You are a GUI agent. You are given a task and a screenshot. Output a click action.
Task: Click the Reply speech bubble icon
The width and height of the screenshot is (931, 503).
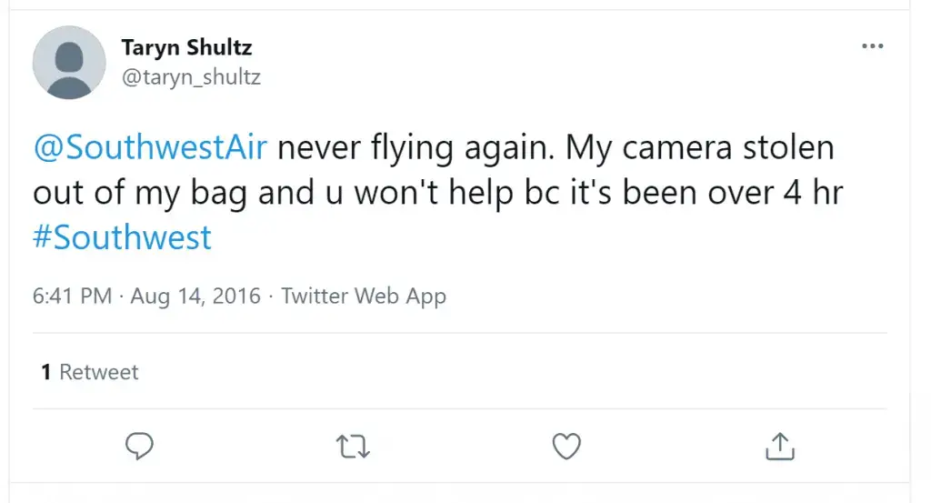[x=139, y=446]
